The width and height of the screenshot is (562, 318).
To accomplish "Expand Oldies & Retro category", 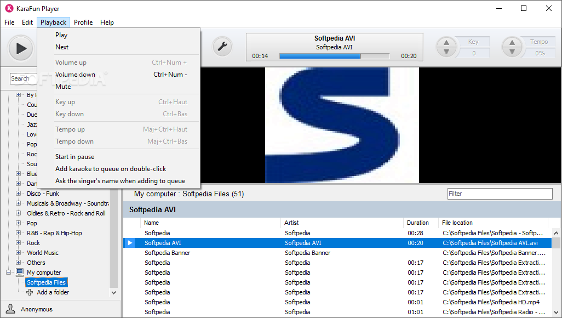I will [x=18, y=213].
